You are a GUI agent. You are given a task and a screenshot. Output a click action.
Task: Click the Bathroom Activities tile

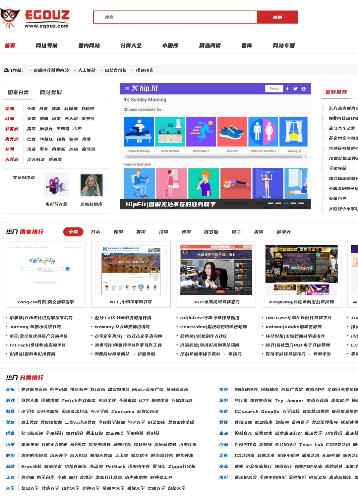(263, 135)
